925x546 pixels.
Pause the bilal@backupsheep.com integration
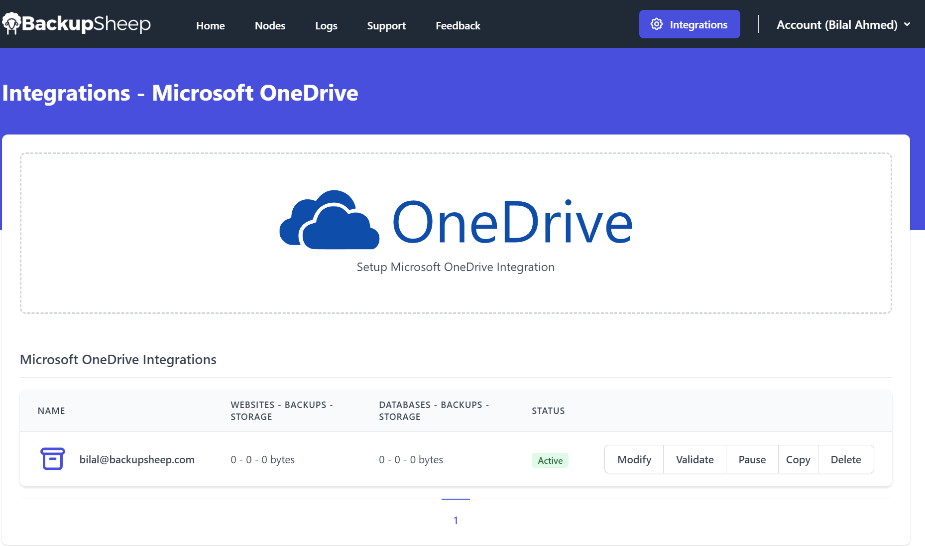pos(752,459)
